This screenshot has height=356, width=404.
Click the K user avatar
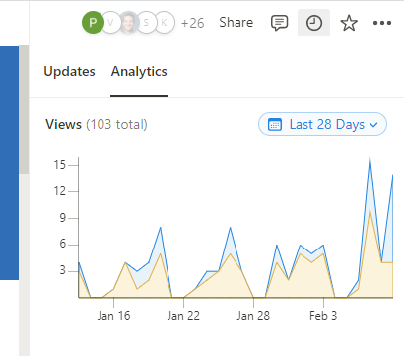164,23
